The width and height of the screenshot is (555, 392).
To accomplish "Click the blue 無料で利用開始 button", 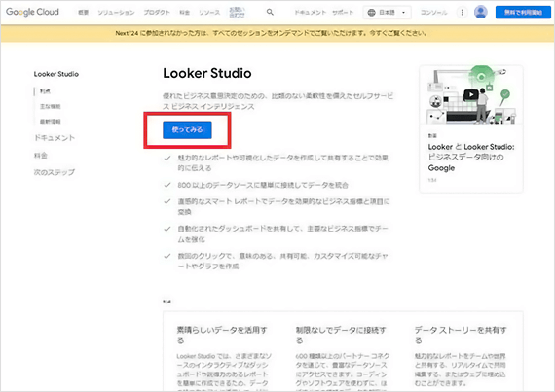I will pyautogui.click(x=523, y=13).
